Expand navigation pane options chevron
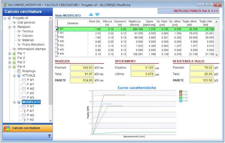This screenshot has width=225, height=143. pos(49,136)
